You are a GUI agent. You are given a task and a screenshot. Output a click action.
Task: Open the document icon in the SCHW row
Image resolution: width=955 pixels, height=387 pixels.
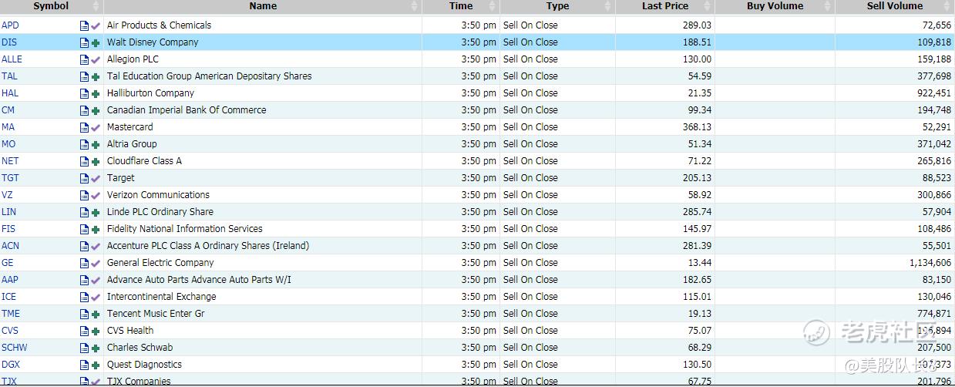click(84, 348)
